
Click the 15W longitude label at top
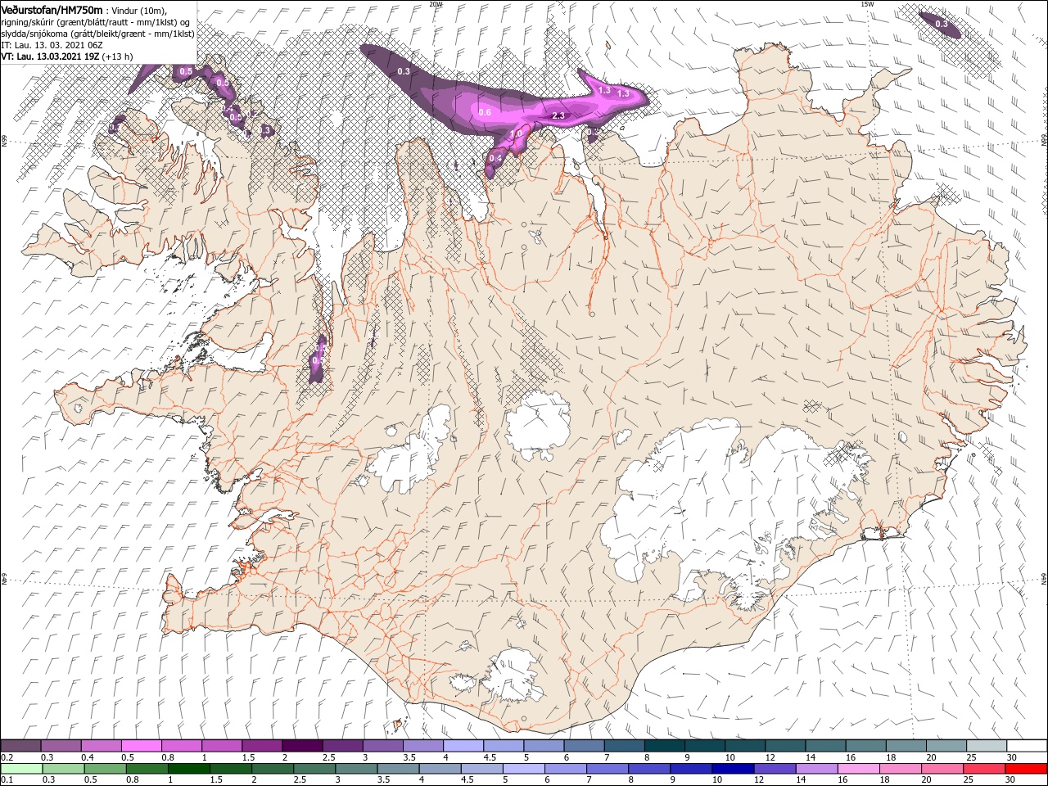coord(867,4)
